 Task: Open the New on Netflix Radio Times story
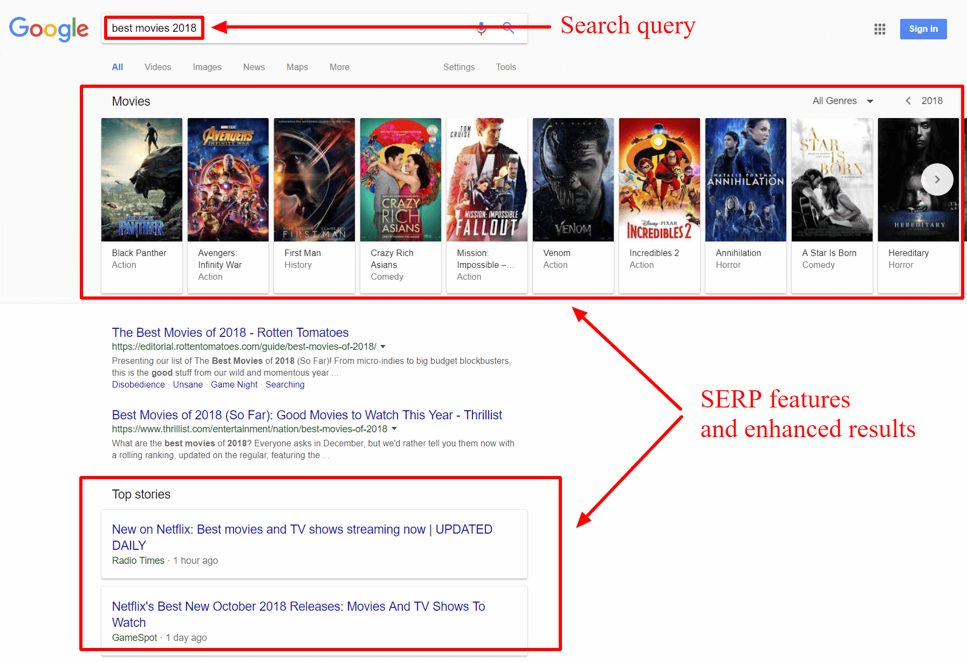coord(302,537)
